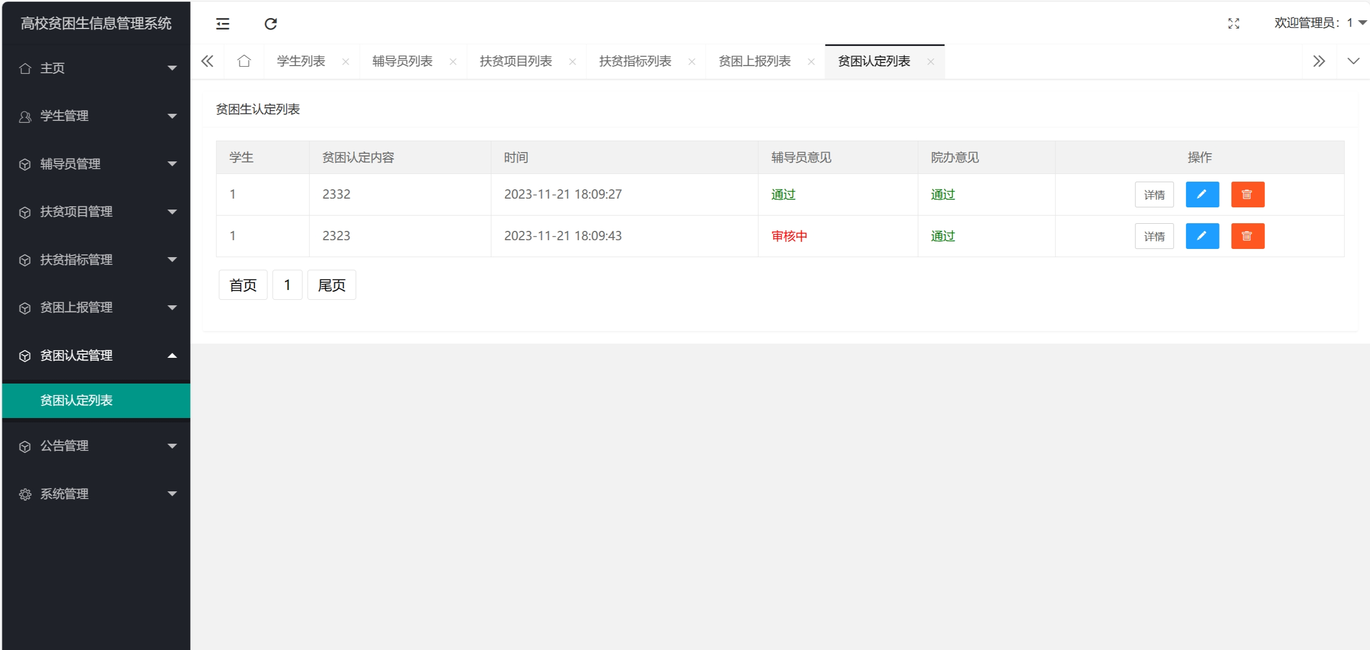1370x650 pixels.
Task: Delete the record with content 2323
Action: pyautogui.click(x=1247, y=236)
